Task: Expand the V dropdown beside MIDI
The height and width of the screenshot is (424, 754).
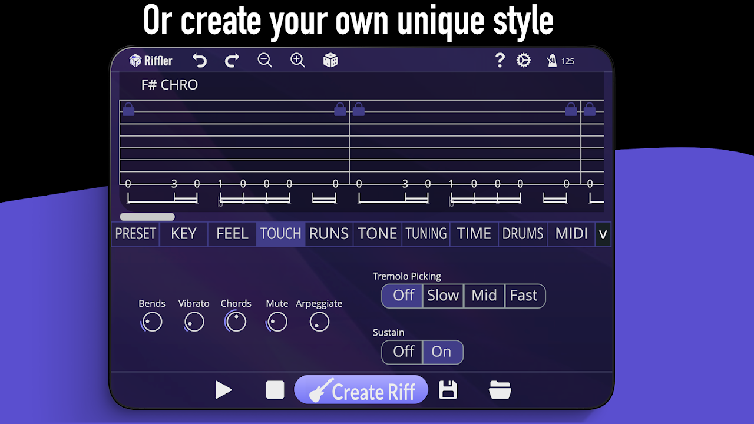Action: [x=603, y=234]
